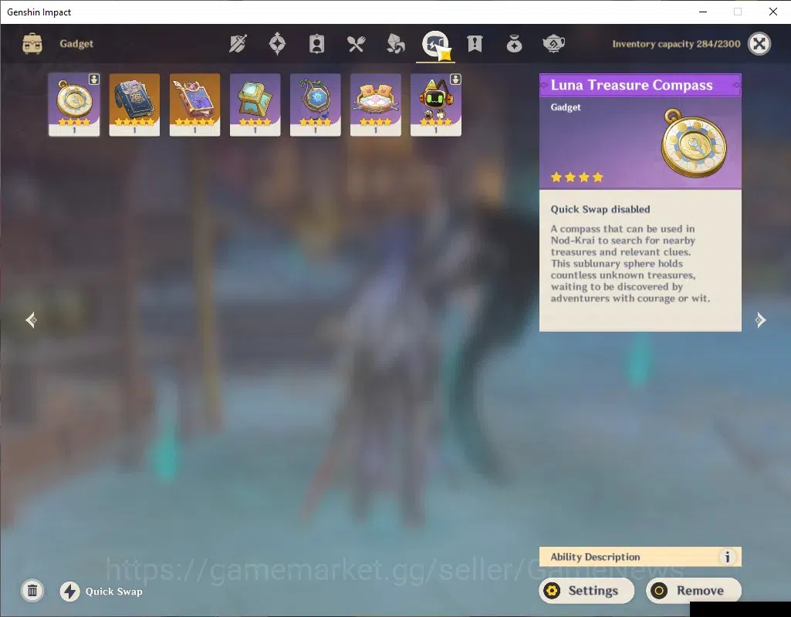Open the Food inventory tab
The height and width of the screenshot is (617, 791).
point(357,44)
